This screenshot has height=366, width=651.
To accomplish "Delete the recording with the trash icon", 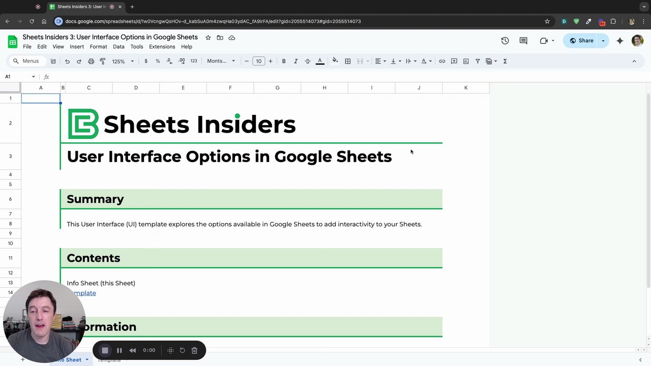I will (x=194, y=350).
